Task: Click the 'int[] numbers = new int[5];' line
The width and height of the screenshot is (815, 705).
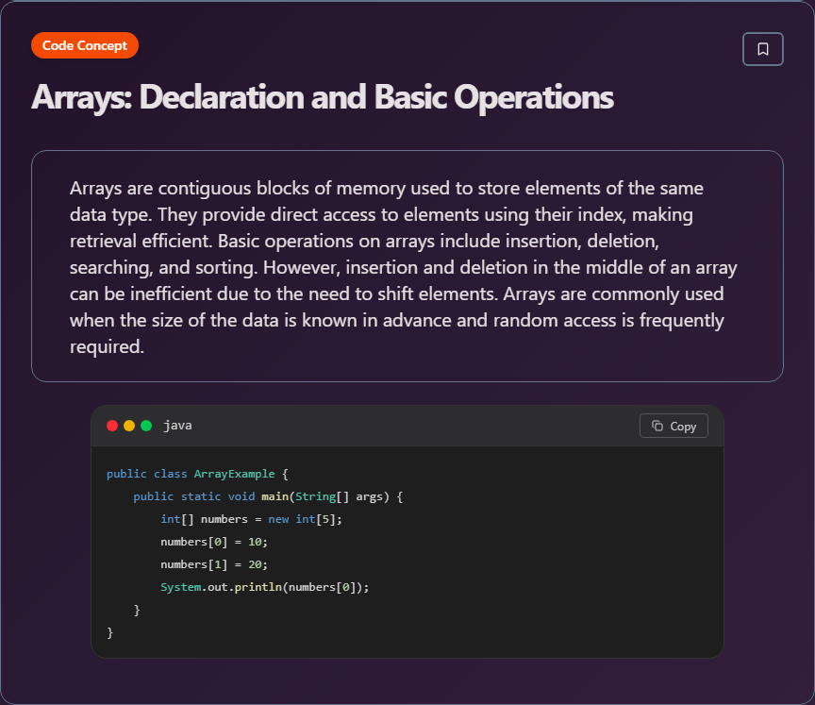Action: [x=252, y=519]
